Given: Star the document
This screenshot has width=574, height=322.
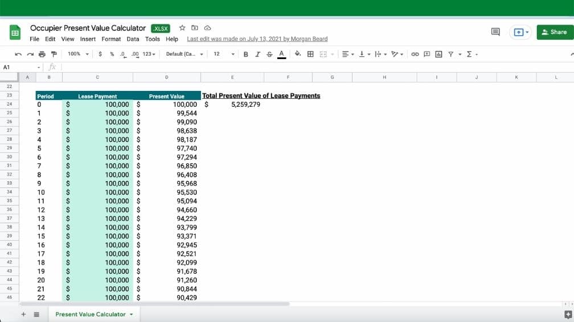Looking at the screenshot, I should click(x=182, y=28).
